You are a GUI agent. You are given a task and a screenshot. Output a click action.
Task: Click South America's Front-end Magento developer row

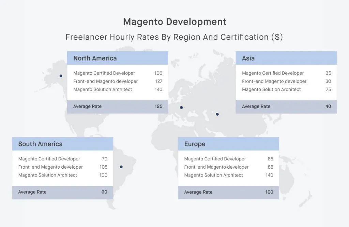63,167
